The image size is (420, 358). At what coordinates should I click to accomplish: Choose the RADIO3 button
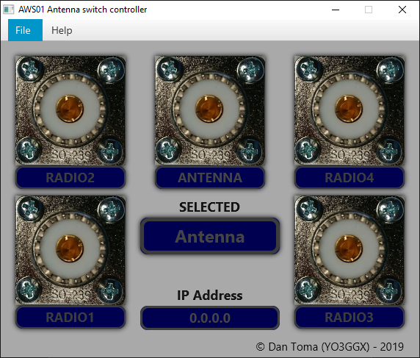coord(350,318)
